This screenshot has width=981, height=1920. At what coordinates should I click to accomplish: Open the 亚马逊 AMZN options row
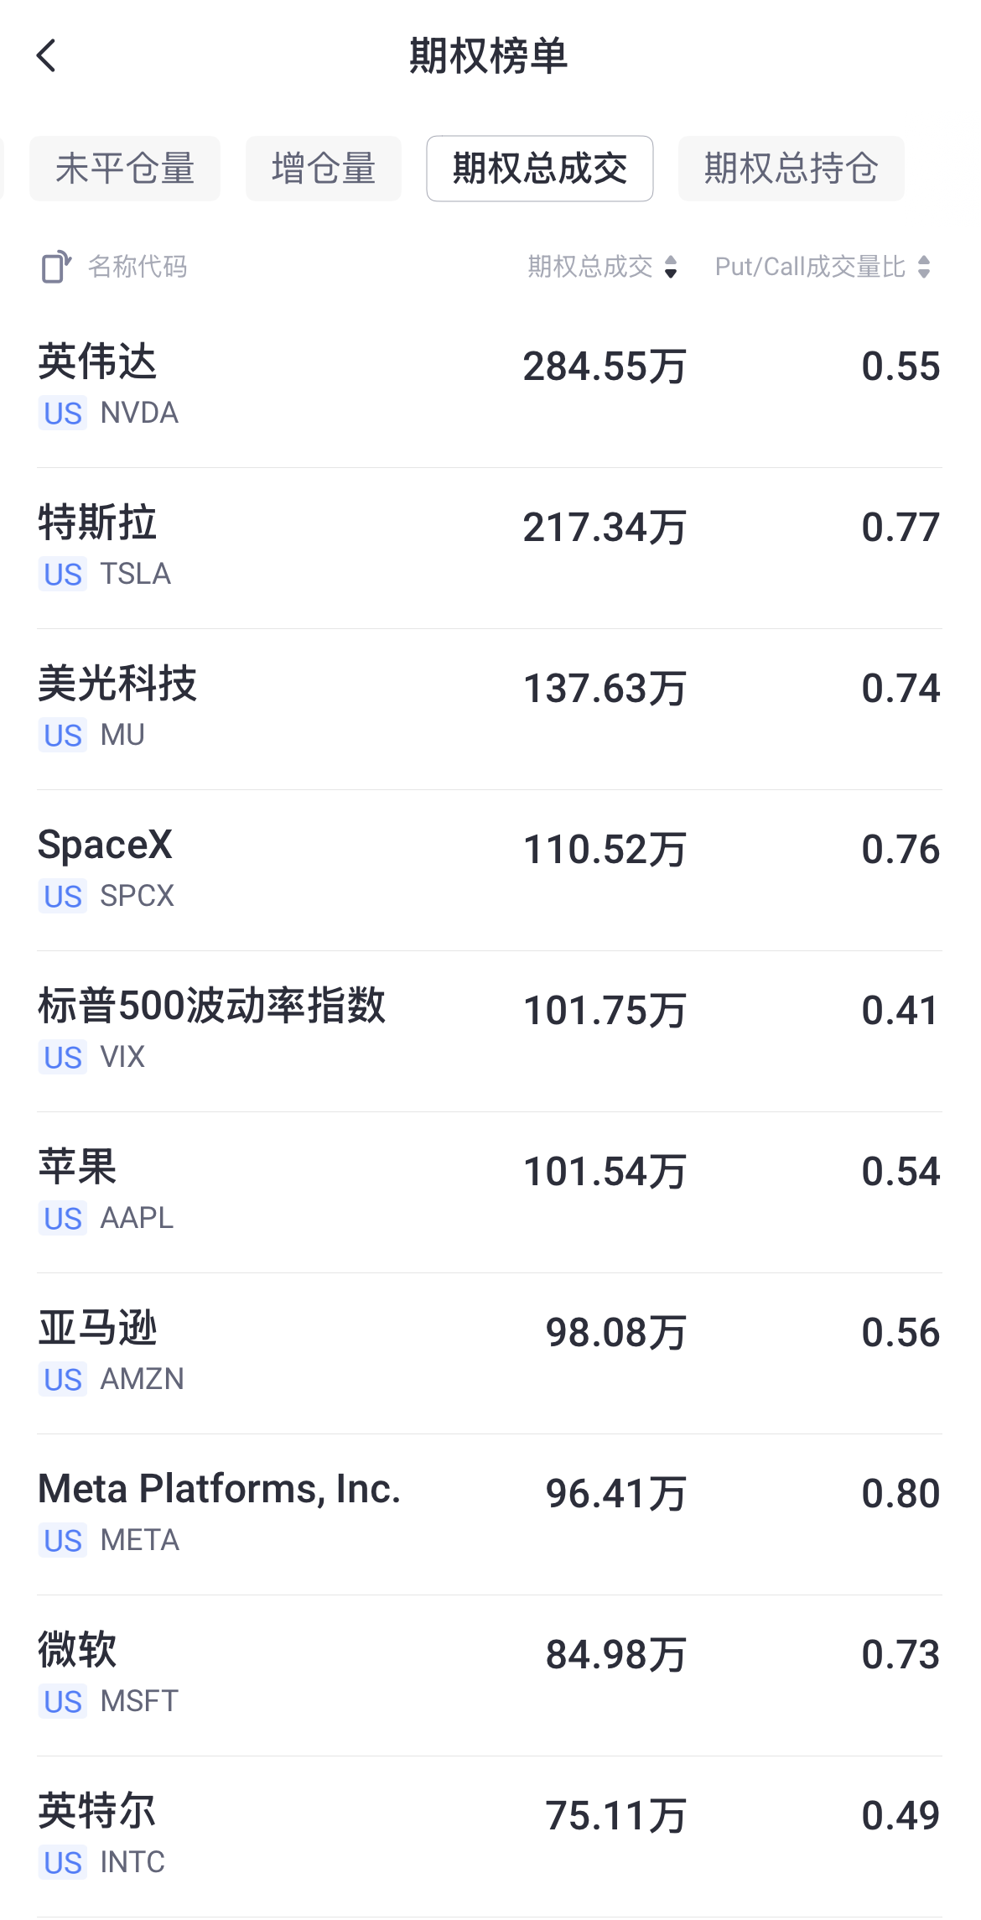coord(490,1354)
